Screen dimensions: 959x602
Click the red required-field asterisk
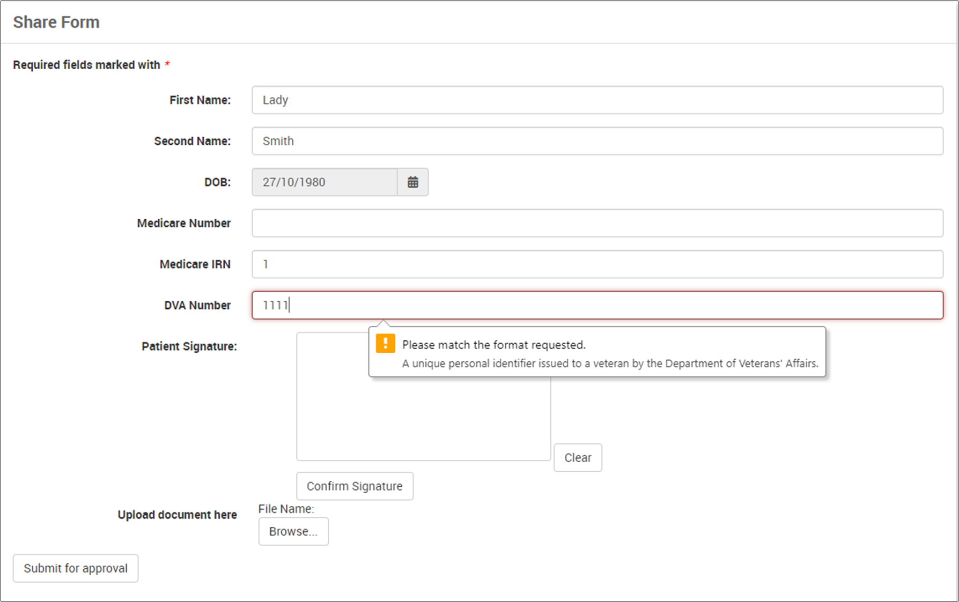[x=167, y=64]
